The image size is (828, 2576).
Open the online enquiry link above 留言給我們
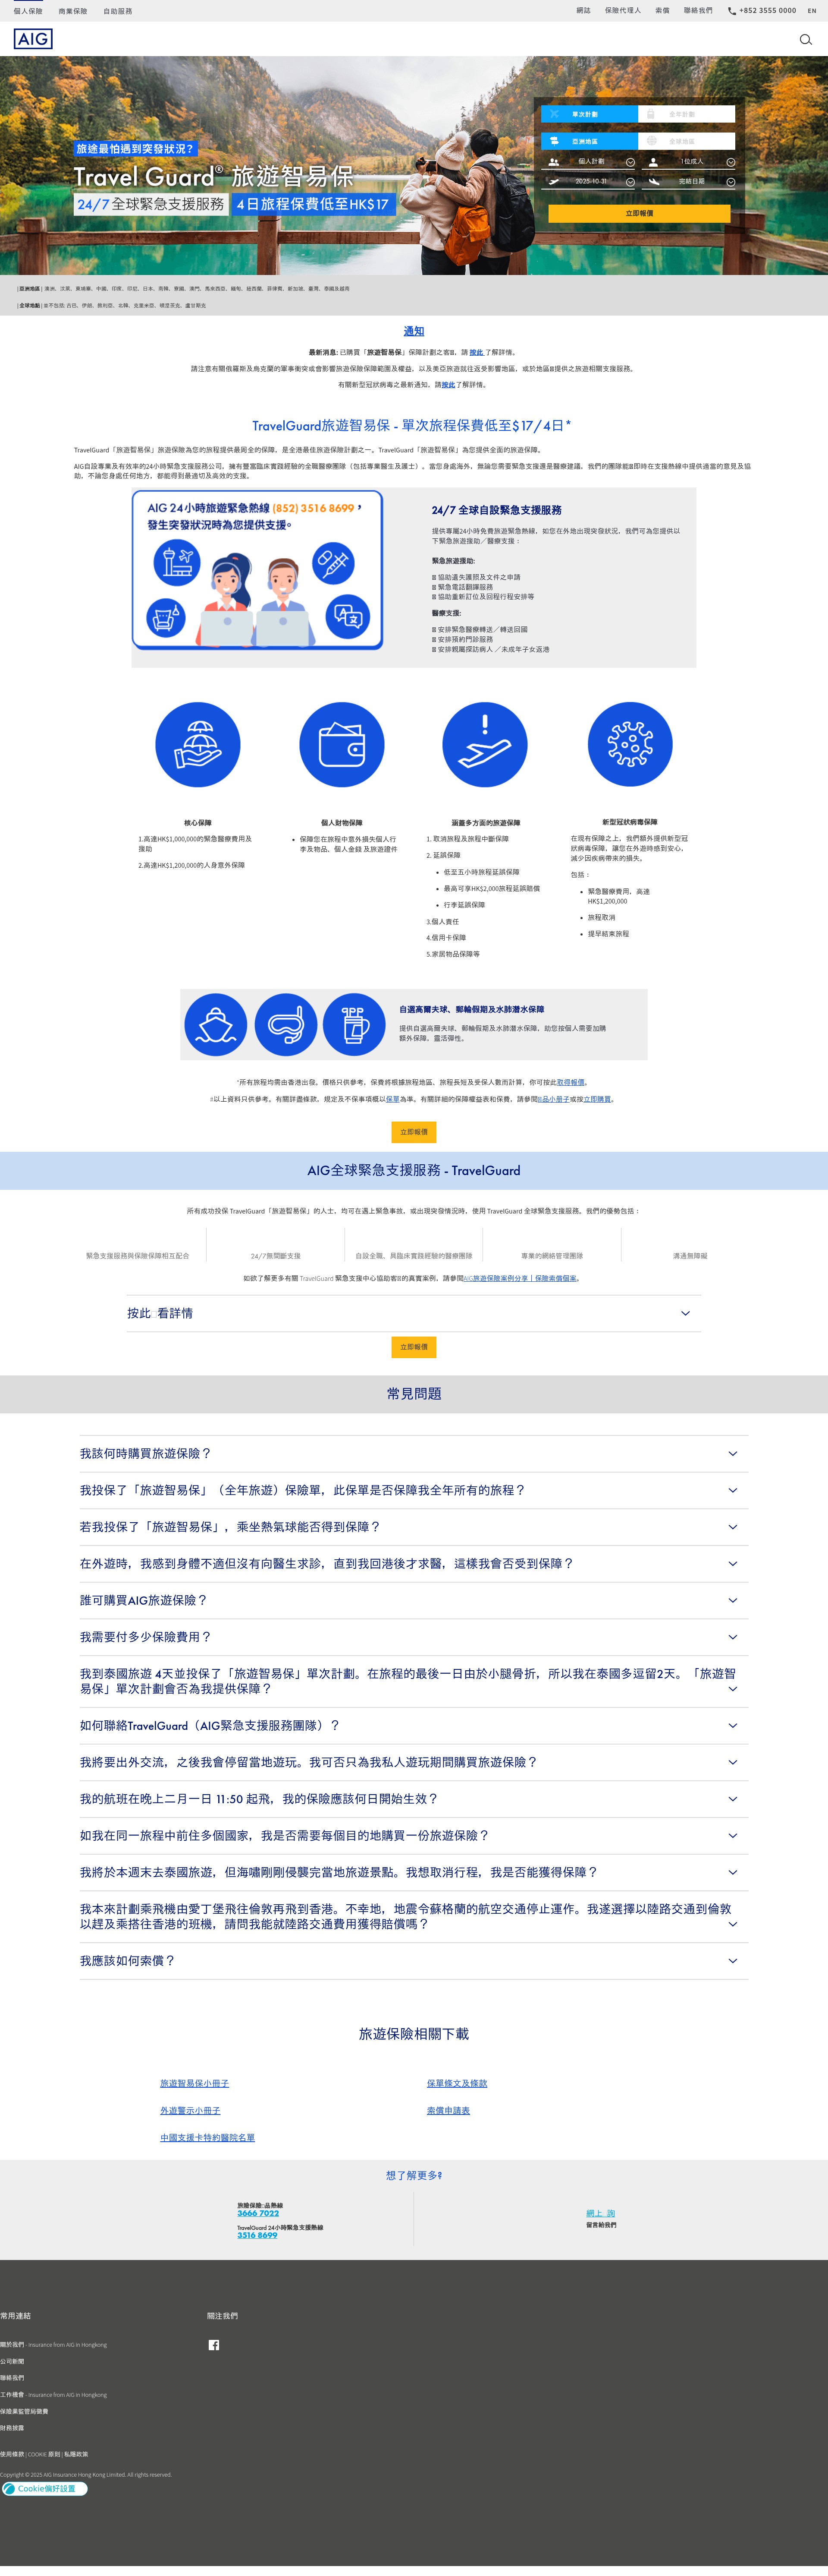600,2213
